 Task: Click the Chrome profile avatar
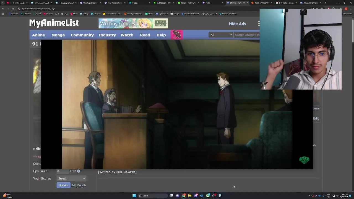coord(346,9)
